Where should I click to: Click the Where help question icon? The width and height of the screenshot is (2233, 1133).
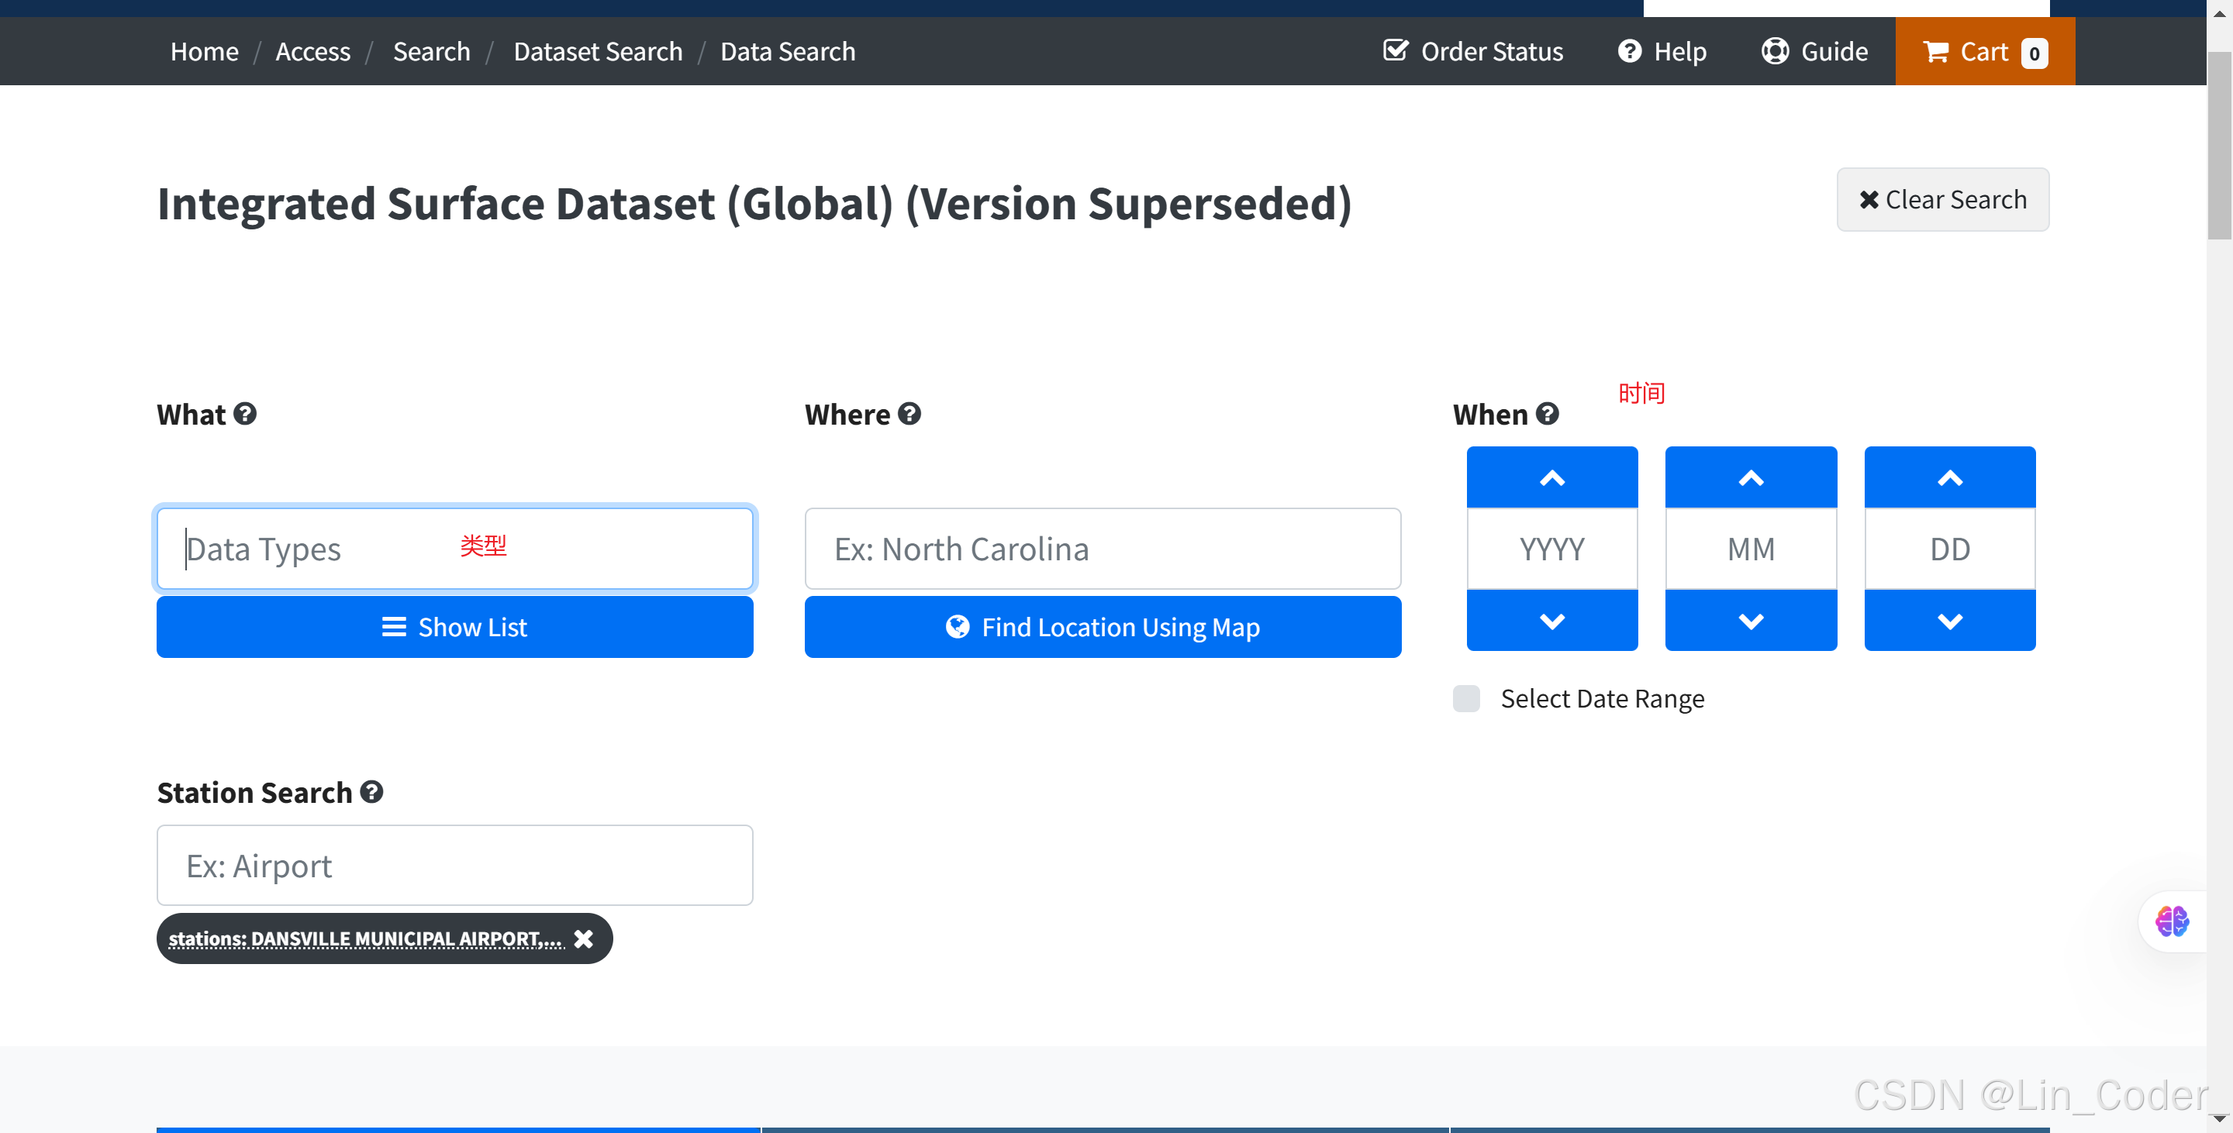[x=909, y=414]
